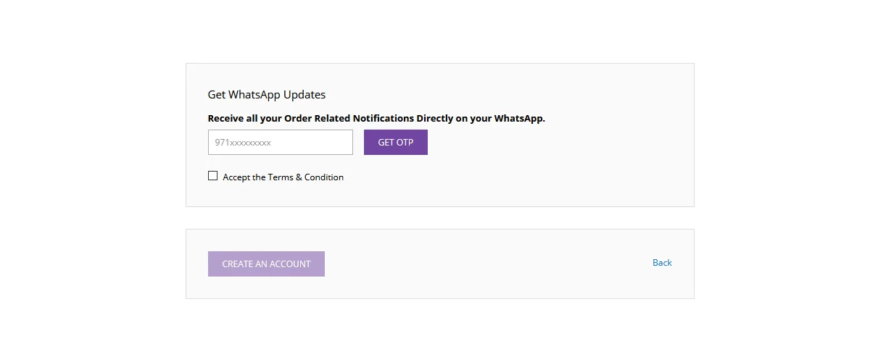
Task: Tick the Accept Terms & Condition checkbox
Action: coord(212,176)
